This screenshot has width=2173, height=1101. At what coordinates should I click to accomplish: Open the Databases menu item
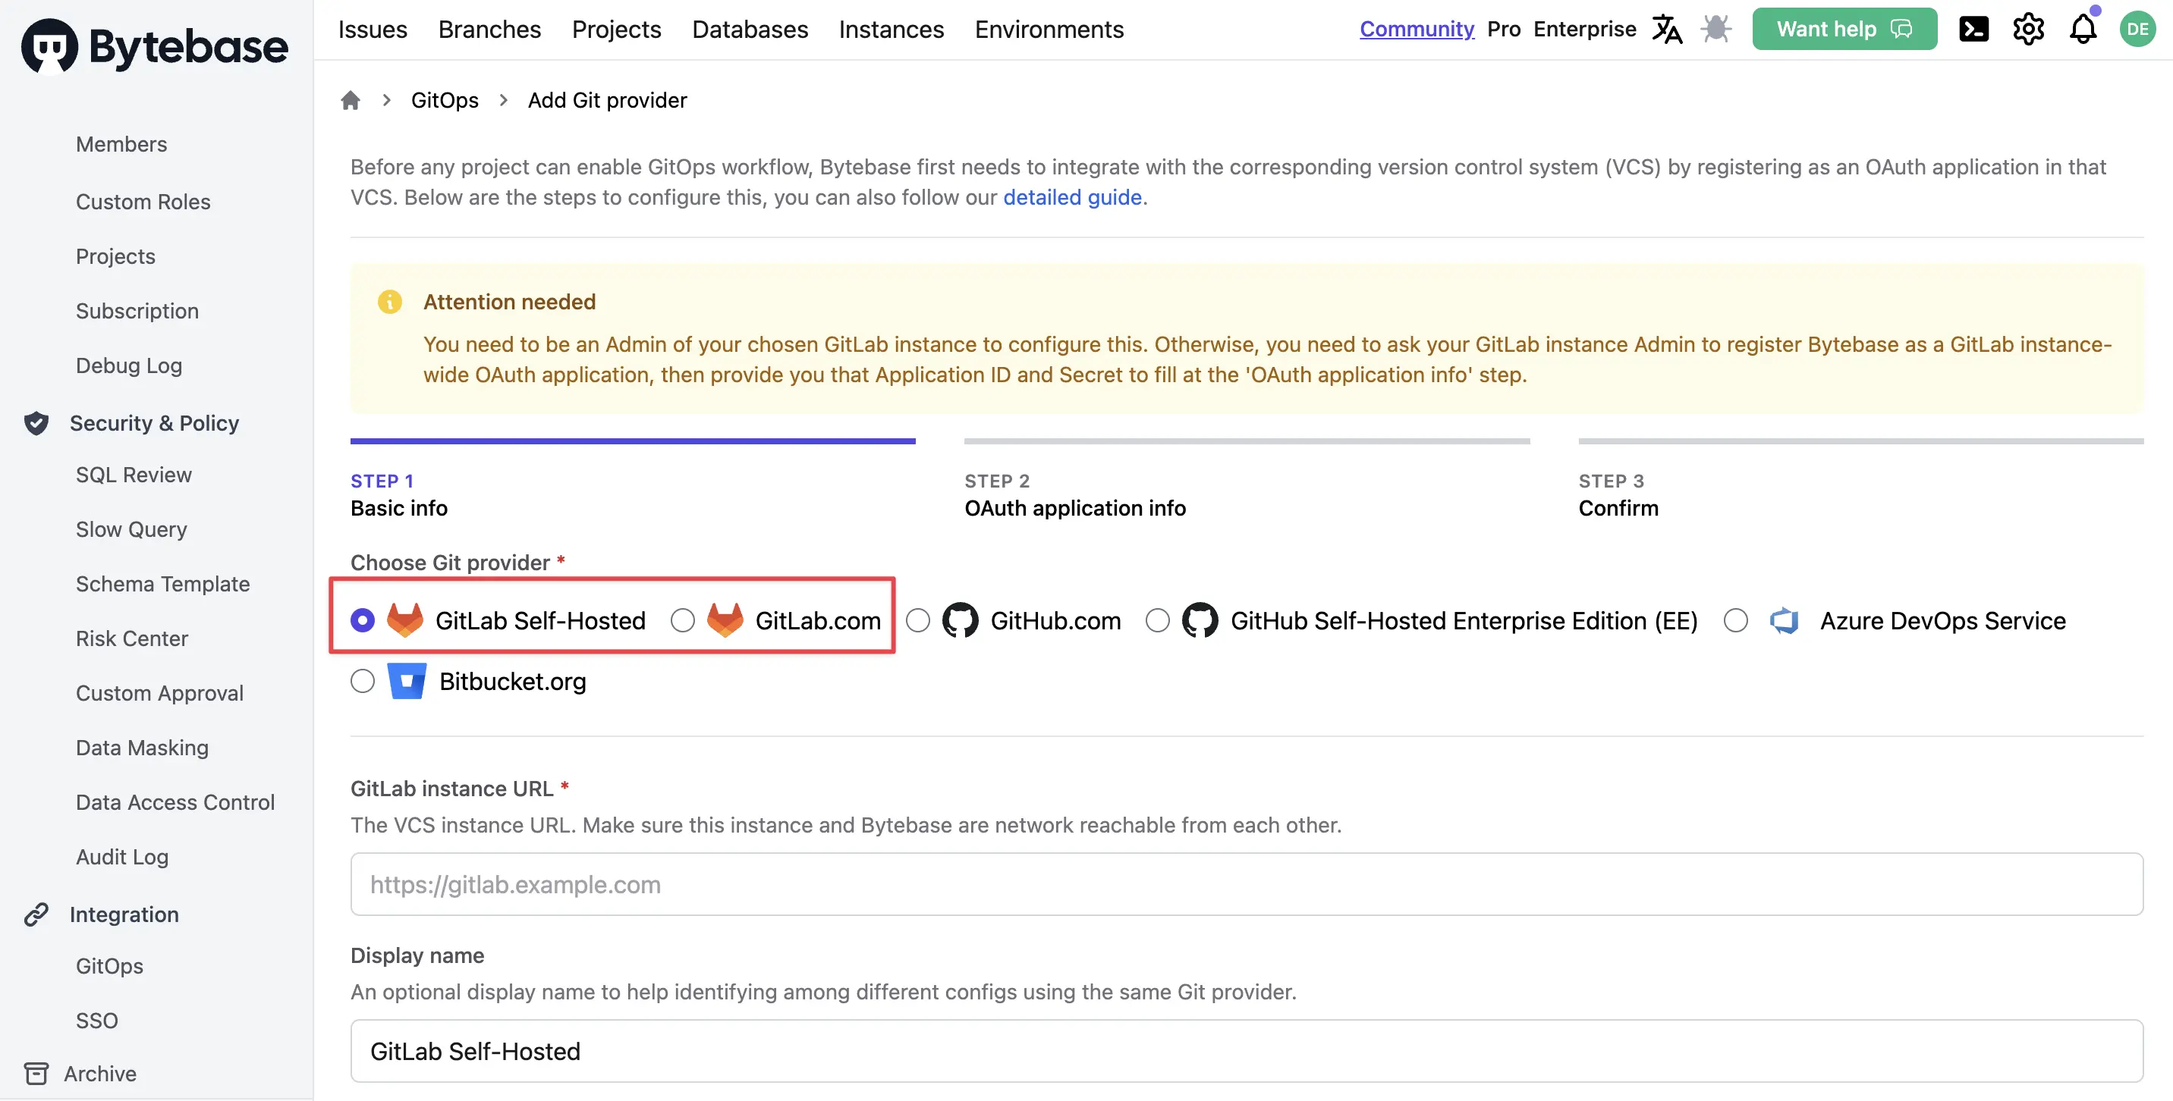coord(749,29)
